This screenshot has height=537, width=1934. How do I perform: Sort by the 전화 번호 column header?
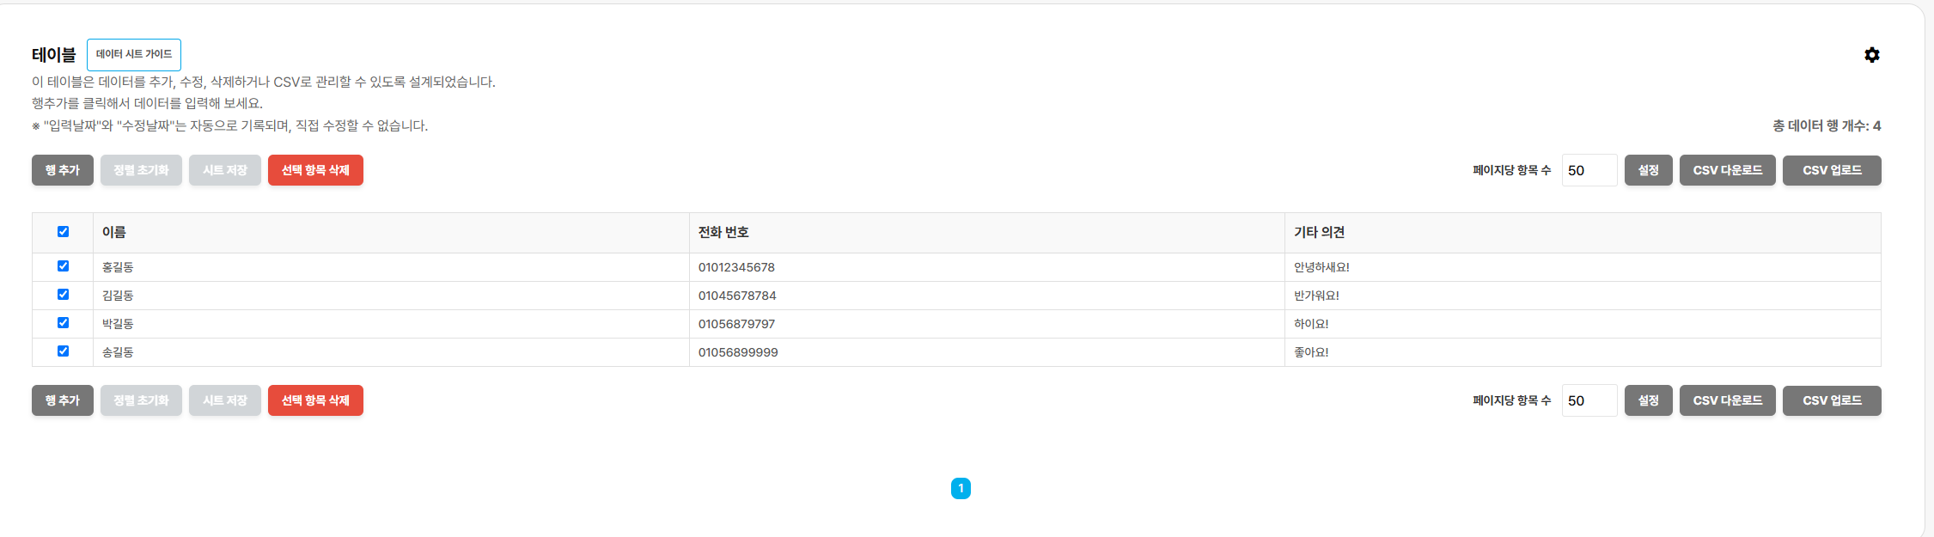[987, 233]
